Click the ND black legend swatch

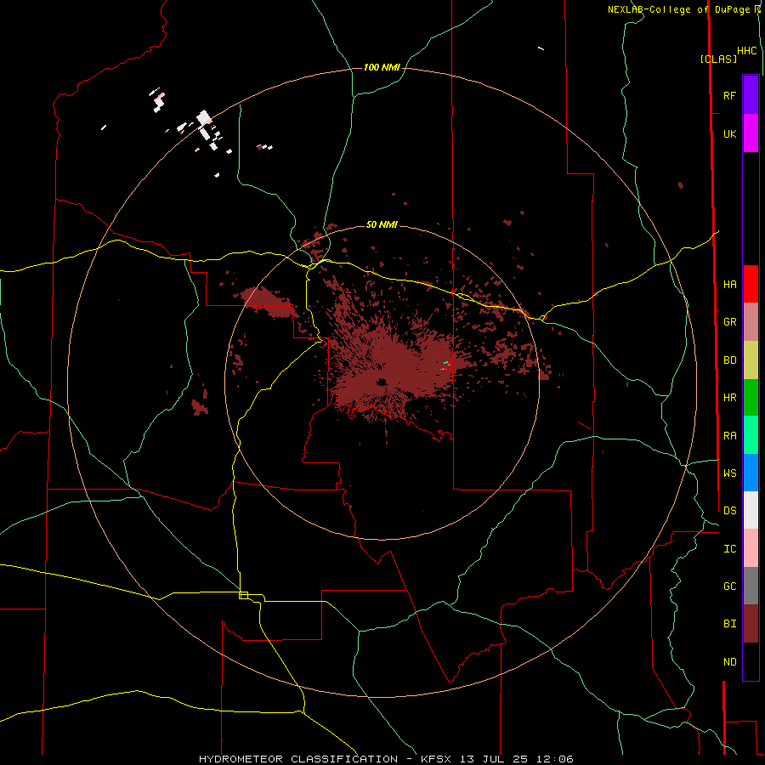(751, 661)
